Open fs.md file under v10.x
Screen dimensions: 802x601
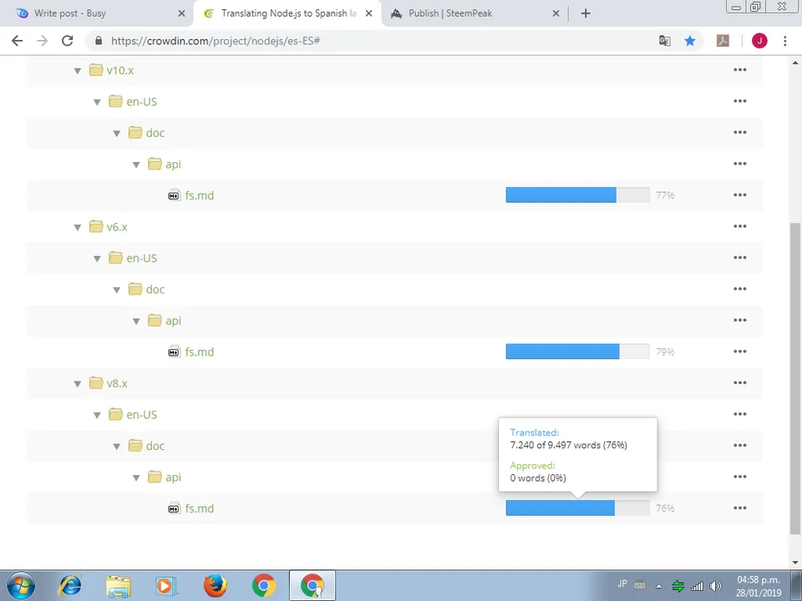pos(200,195)
